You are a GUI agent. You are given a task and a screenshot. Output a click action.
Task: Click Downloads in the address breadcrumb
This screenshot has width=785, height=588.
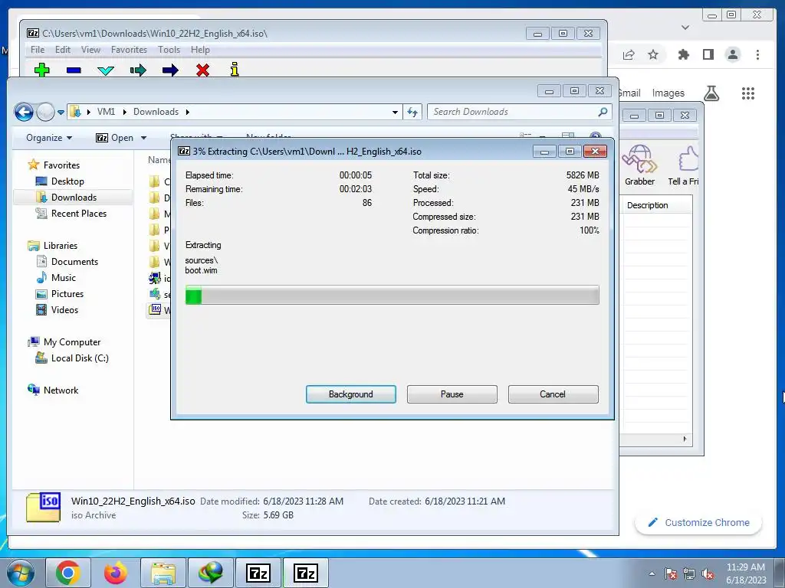(x=156, y=112)
